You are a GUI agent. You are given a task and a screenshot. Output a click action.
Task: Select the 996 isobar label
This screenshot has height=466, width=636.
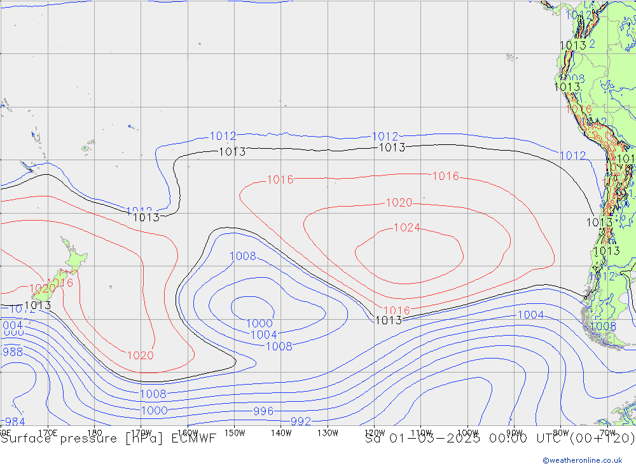click(263, 411)
